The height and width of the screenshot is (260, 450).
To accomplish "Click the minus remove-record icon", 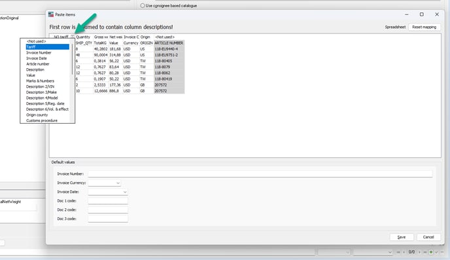I will pos(442,252).
